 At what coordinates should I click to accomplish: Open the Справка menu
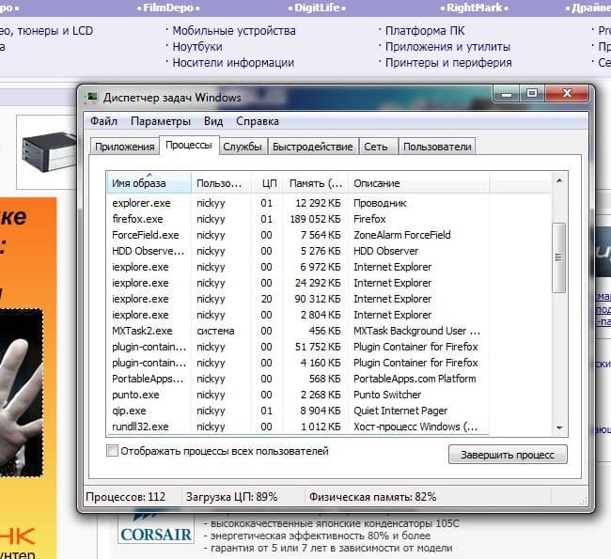258,121
